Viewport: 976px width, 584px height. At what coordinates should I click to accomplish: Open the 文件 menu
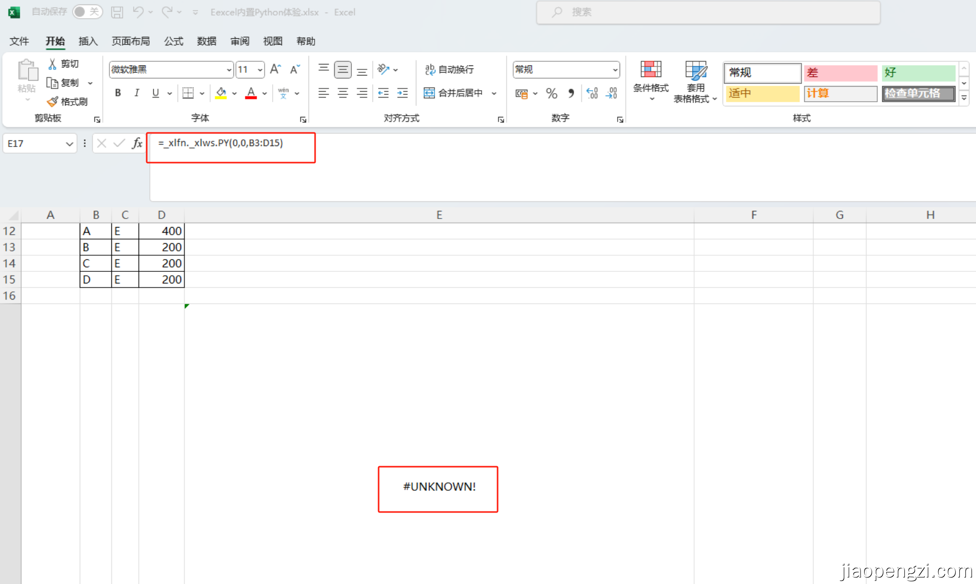tap(19, 41)
